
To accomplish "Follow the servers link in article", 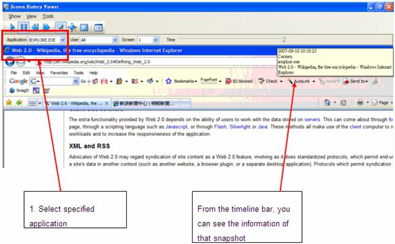I will [x=312, y=119].
